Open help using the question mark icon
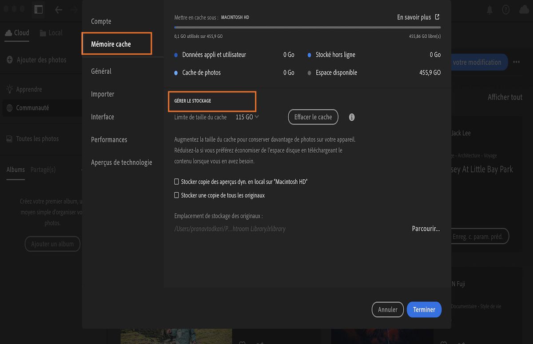This screenshot has width=533, height=344. click(505, 9)
